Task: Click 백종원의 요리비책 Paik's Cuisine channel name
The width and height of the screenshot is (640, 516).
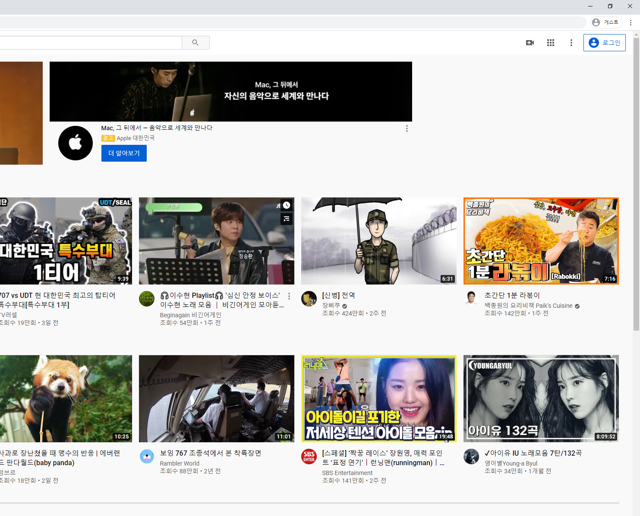Action: (529, 306)
